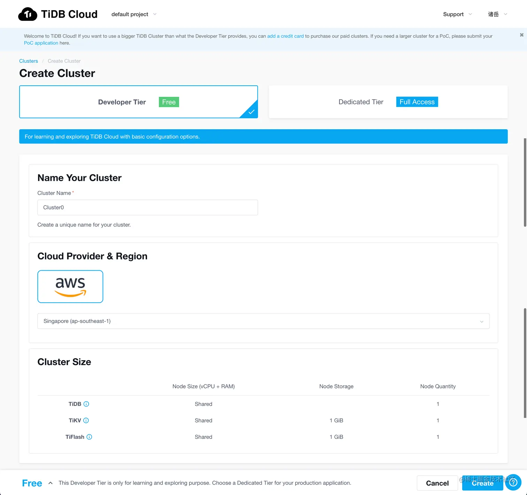Select AWS as cloud provider

[70, 286]
